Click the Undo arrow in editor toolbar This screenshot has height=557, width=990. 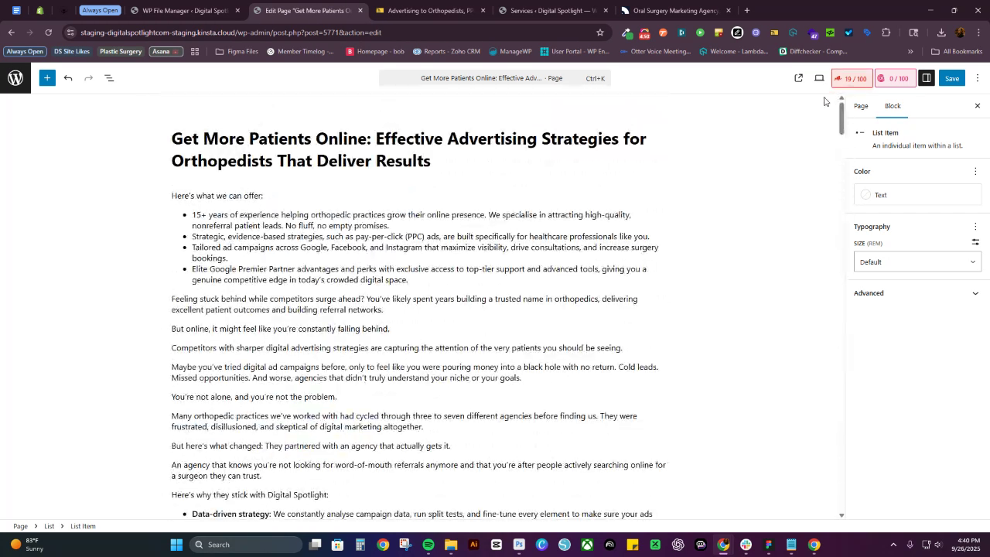pyautogui.click(x=68, y=78)
